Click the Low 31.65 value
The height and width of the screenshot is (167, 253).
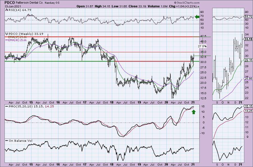[119, 6]
